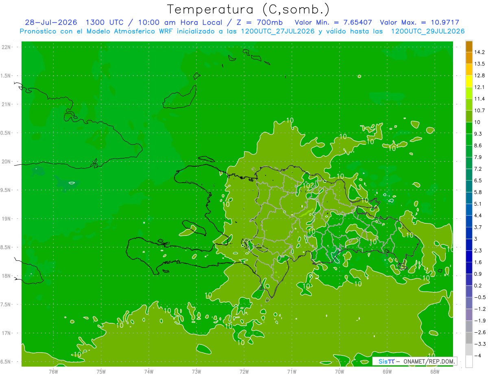Click the "5.8" colorbar label
The height and width of the screenshot is (377, 488).
(x=478, y=192)
